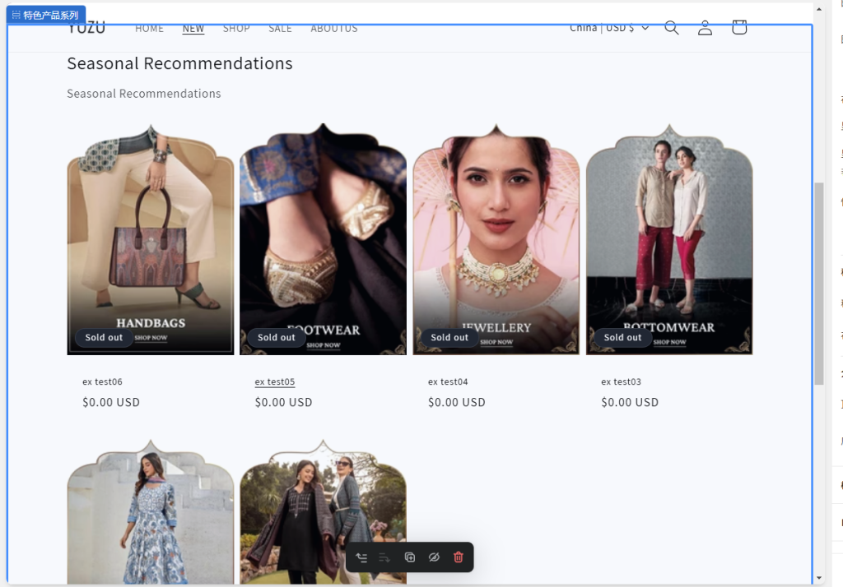Move the selected section down
Image resolution: width=843 pixels, height=587 pixels.
384,557
